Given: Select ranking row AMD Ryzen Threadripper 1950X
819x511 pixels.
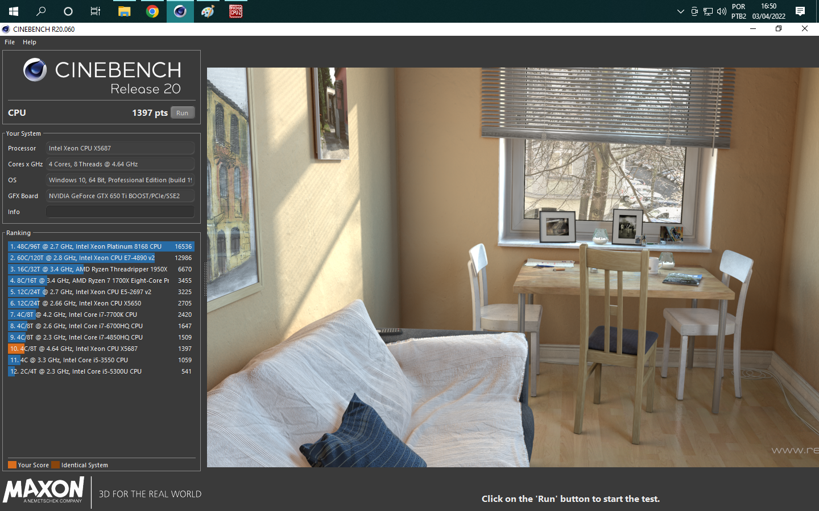Looking at the screenshot, I should [x=101, y=269].
